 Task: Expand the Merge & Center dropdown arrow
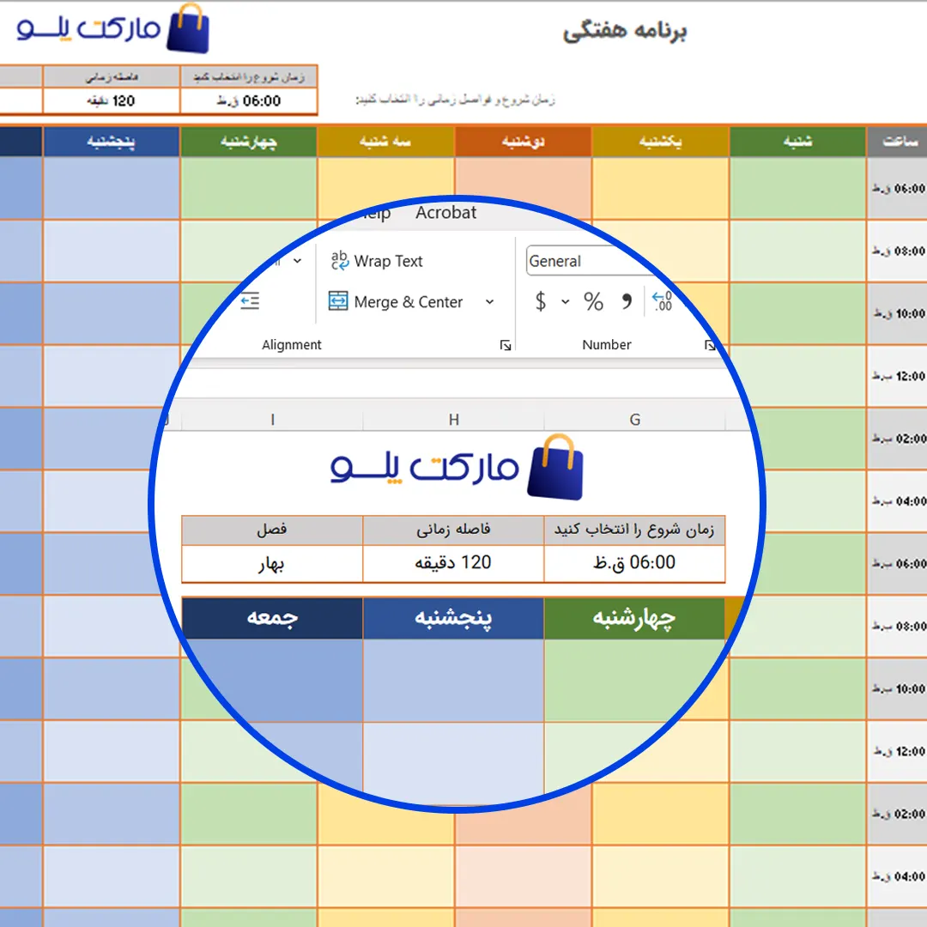click(489, 302)
